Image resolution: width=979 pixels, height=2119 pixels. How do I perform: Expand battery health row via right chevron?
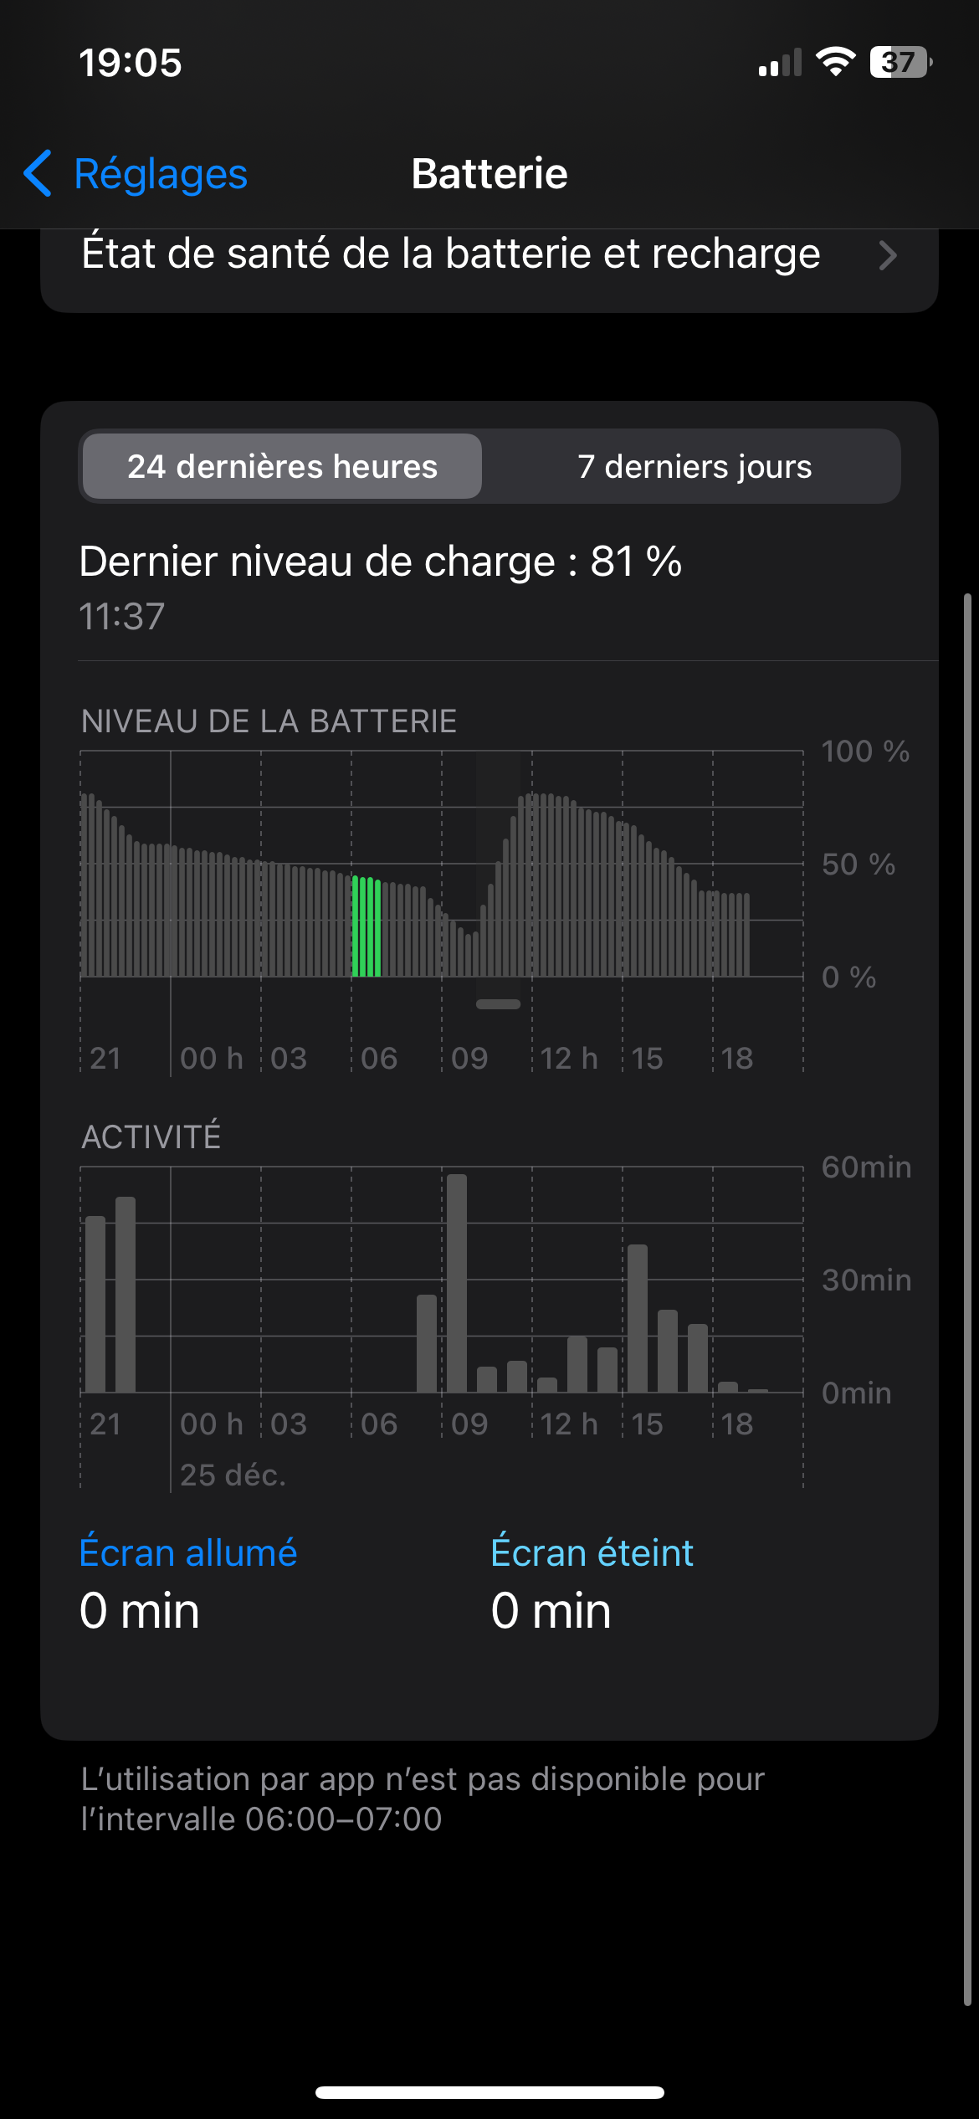pyautogui.click(x=888, y=255)
